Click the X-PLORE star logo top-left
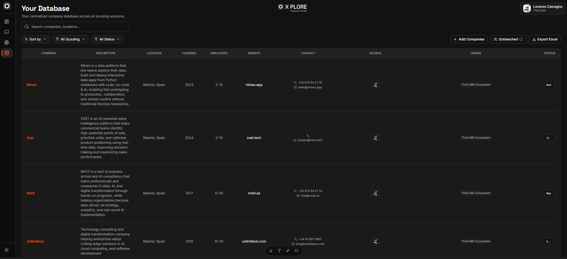The width and height of the screenshot is (567, 259). (7, 6)
